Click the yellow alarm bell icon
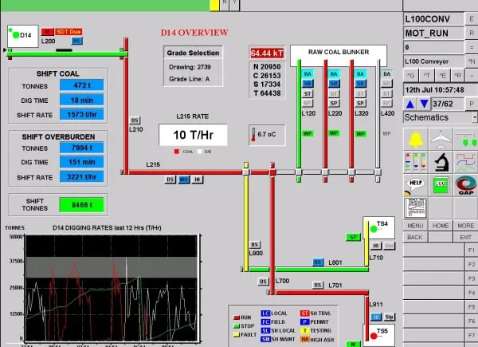This screenshot has height=347, width=478. point(416,140)
